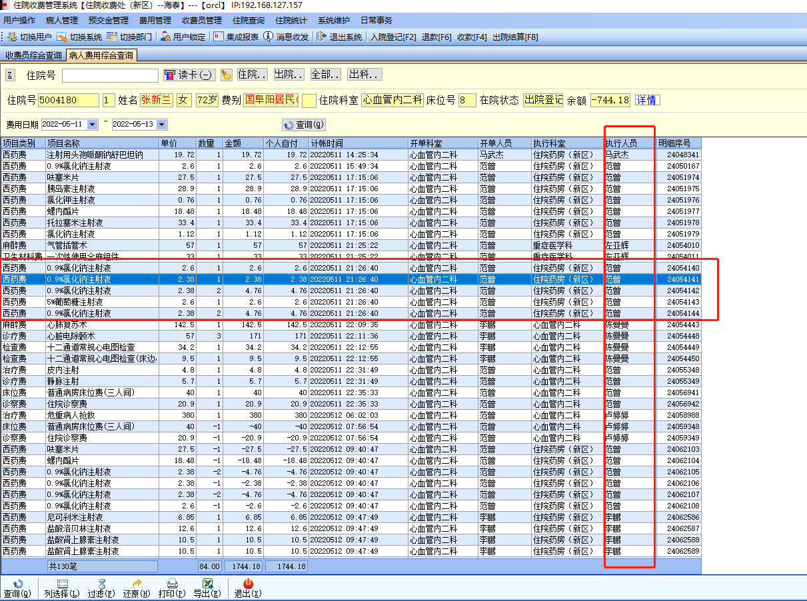Open the 费用管理 menu

click(x=155, y=21)
